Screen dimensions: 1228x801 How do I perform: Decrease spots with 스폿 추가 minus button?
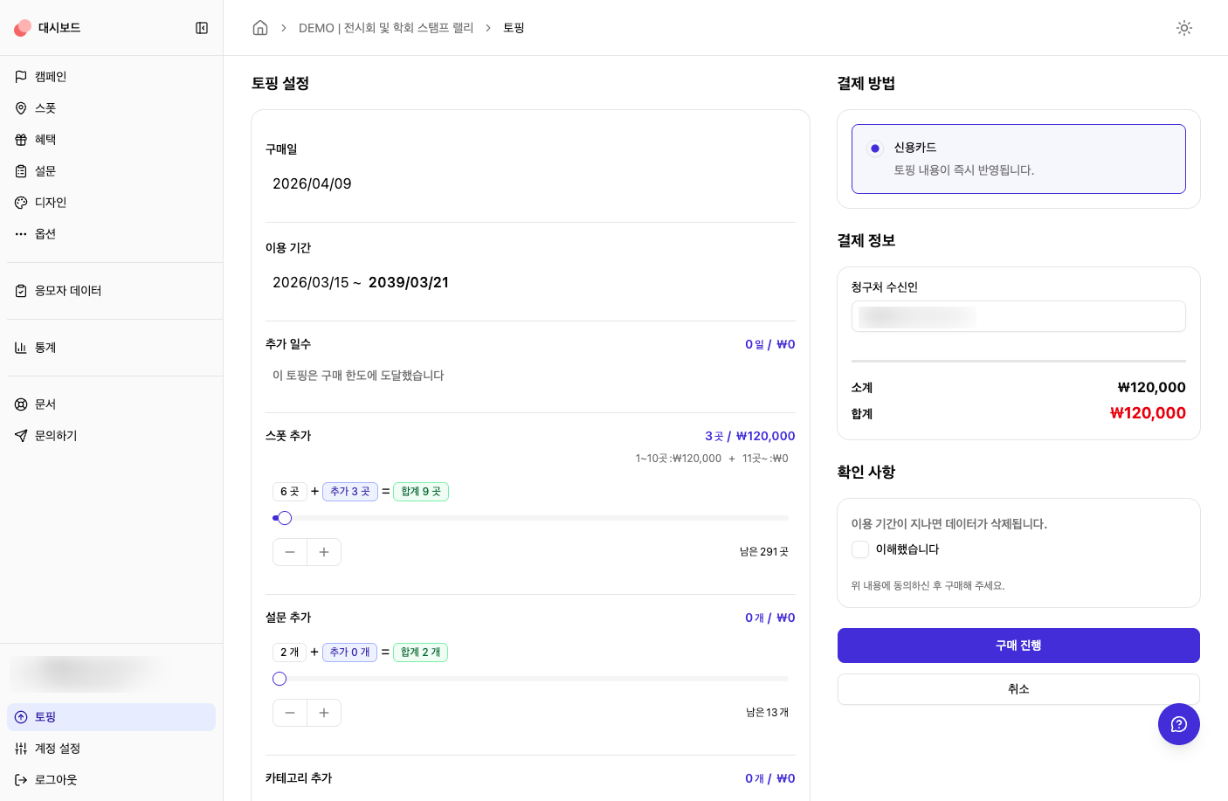(x=290, y=552)
